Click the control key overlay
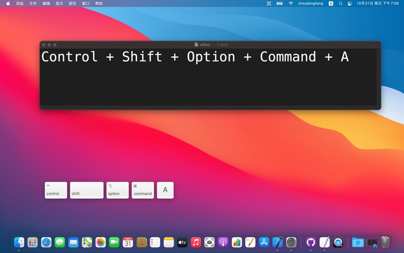The height and width of the screenshot is (253, 404). tap(56, 190)
